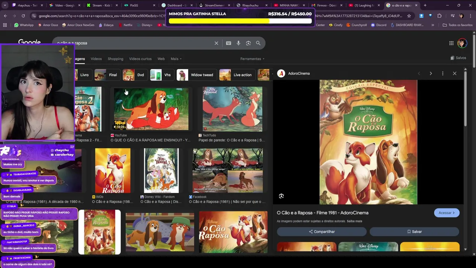Open the Chrome downloads icon
Viewport: 476px width, 268px height.
(x=421, y=16)
